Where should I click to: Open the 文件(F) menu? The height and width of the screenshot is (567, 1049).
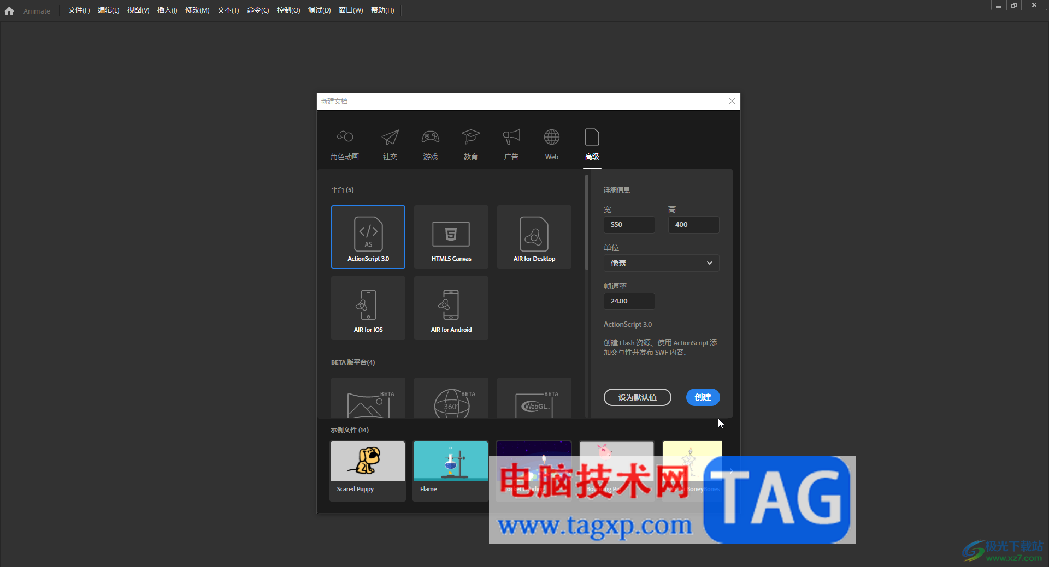79,10
